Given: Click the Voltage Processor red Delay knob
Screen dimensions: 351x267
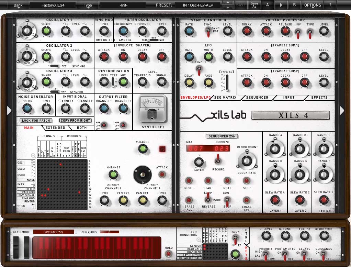Looking at the screenshot, I should click(x=247, y=31).
